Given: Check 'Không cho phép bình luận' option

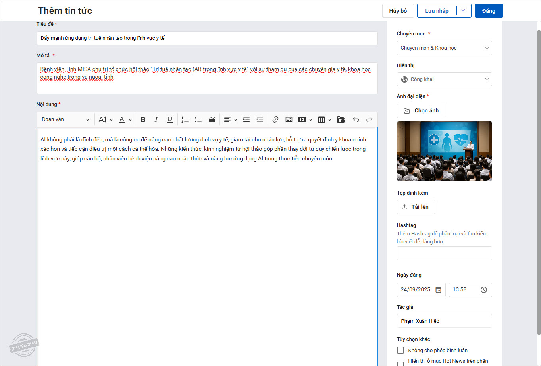Looking at the screenshot, I should [x=400, y=350].
